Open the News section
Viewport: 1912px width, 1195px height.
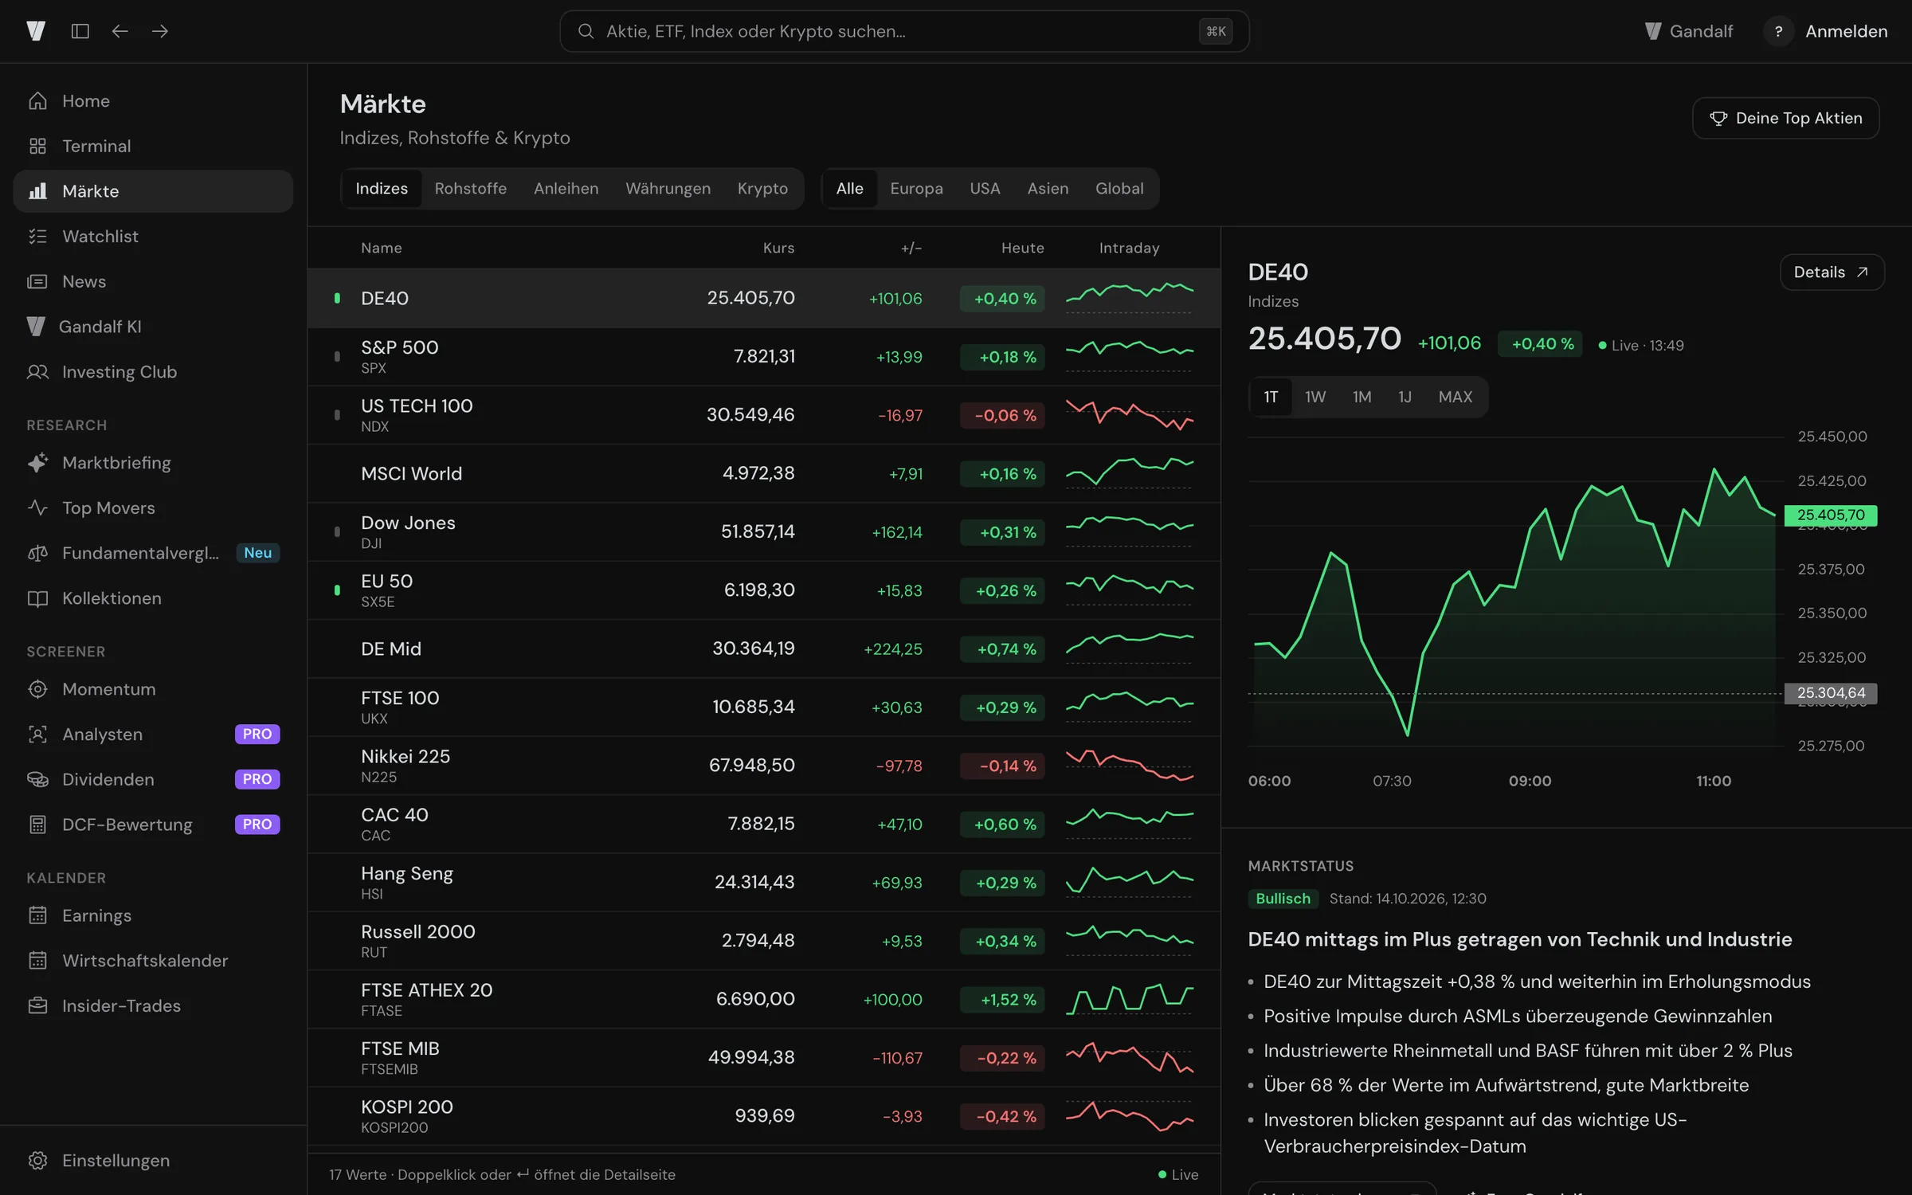153,281
